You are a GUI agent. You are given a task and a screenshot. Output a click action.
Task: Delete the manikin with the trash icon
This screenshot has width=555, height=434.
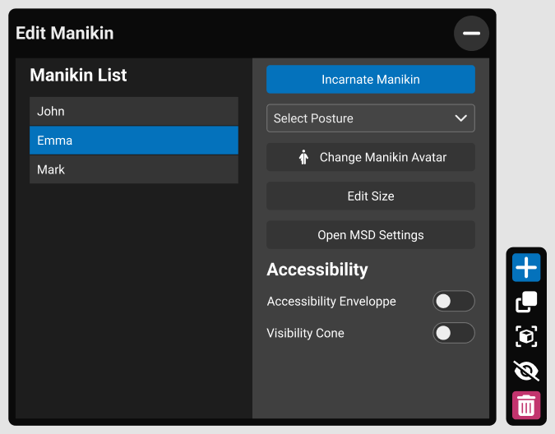point(526,405)
